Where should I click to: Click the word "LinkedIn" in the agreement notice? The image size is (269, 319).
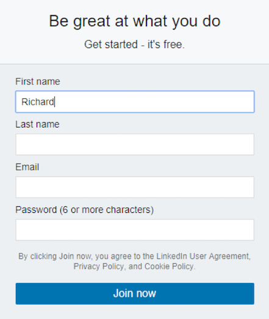pyautogui.click(x=171, y=256)
